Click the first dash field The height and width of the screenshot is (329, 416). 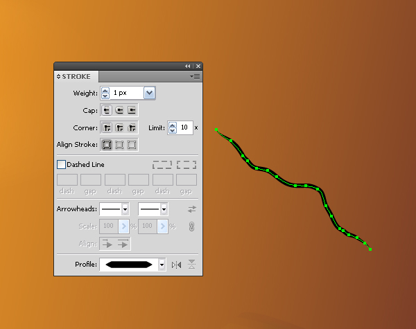click(67, 180)
